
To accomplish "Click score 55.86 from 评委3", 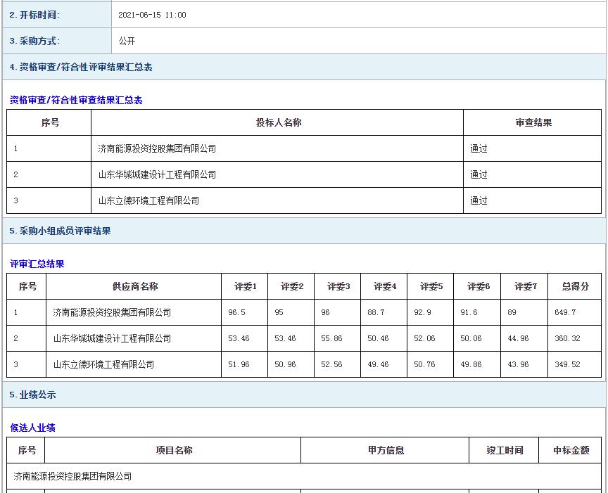I will (x=331, y=338).
